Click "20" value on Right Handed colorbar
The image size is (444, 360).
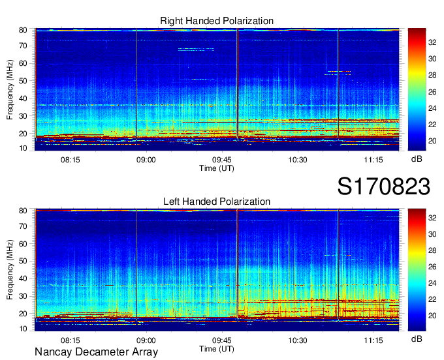point(432,141)
